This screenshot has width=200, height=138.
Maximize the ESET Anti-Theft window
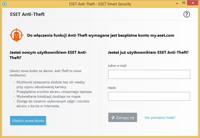pyautogui.click(x=184, y=3)
